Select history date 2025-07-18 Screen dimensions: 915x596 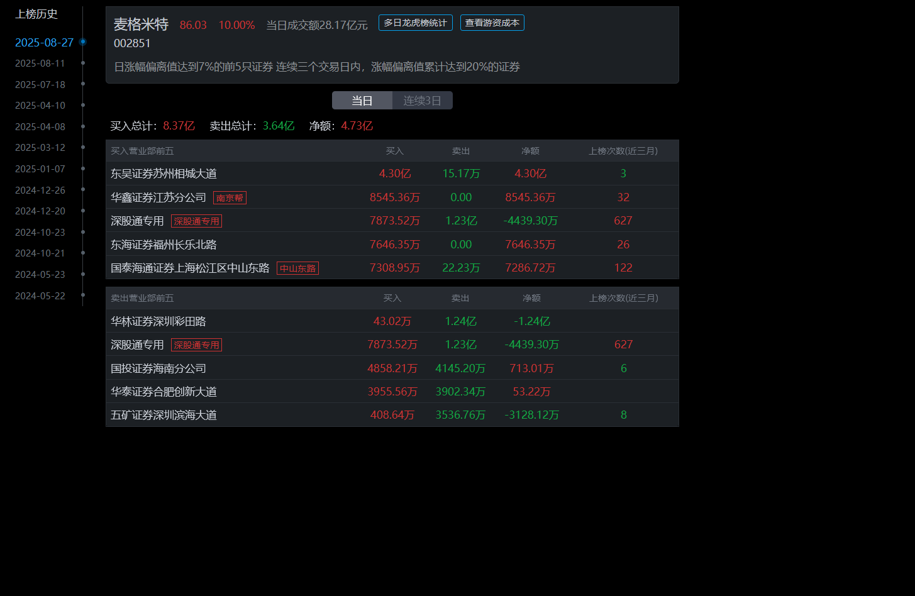[40, 84]
